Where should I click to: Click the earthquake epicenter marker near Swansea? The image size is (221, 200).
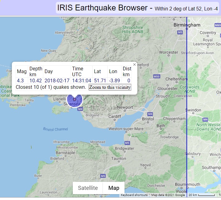pos(75,100)
